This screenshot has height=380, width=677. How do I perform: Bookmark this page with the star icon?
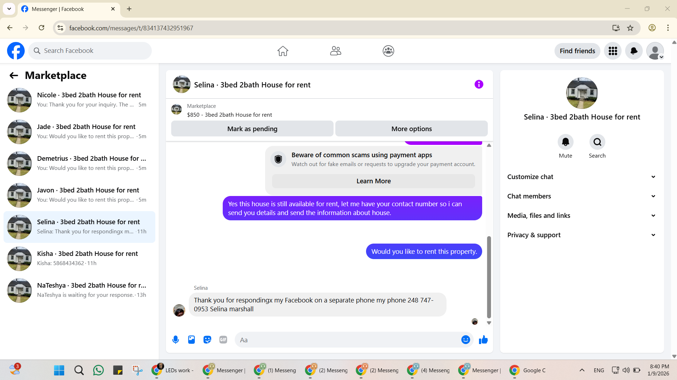[x=630, y=28]
